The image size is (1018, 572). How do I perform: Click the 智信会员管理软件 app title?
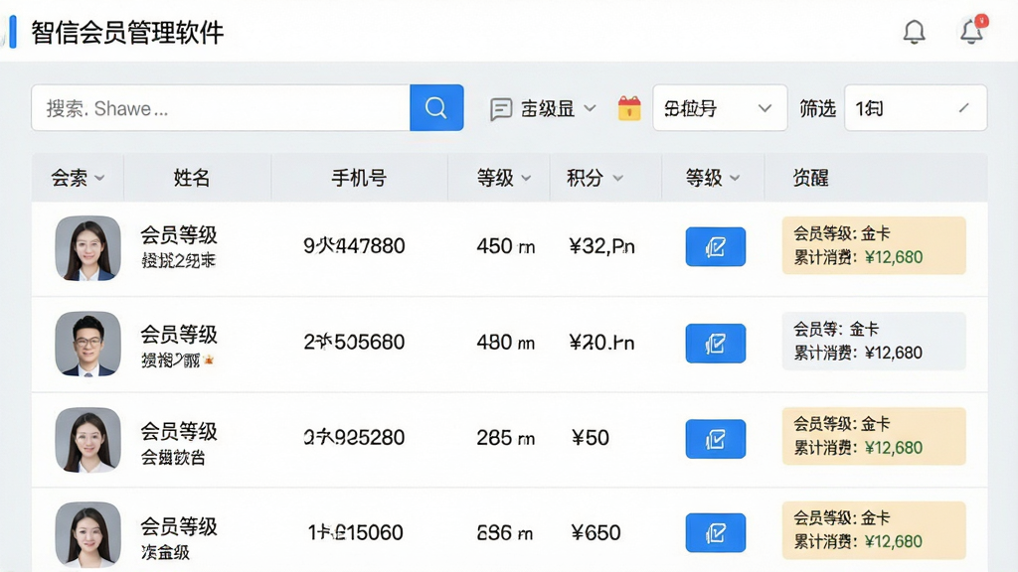tap(127, 33)
